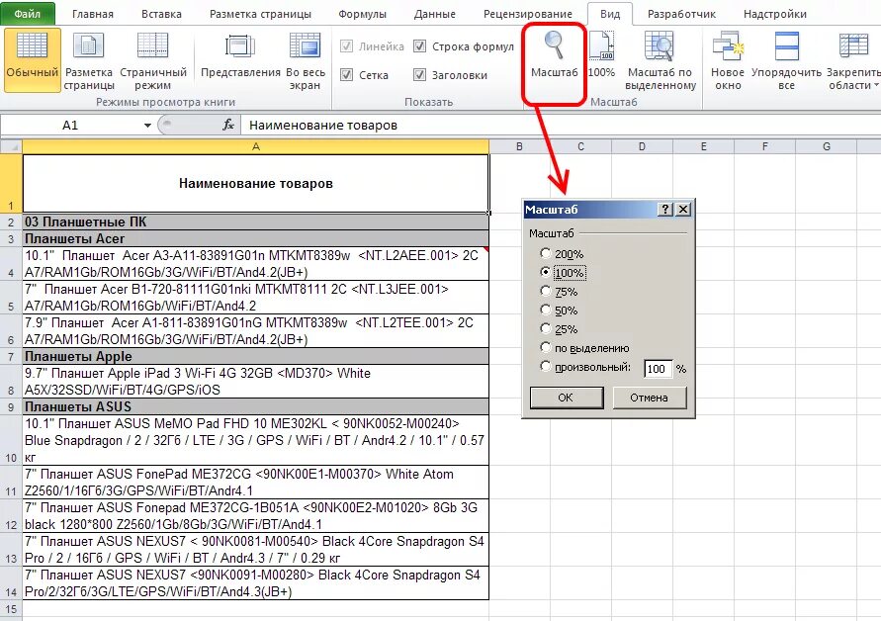Select row 15 header
881x621 pixels.
tap(11, 608)
